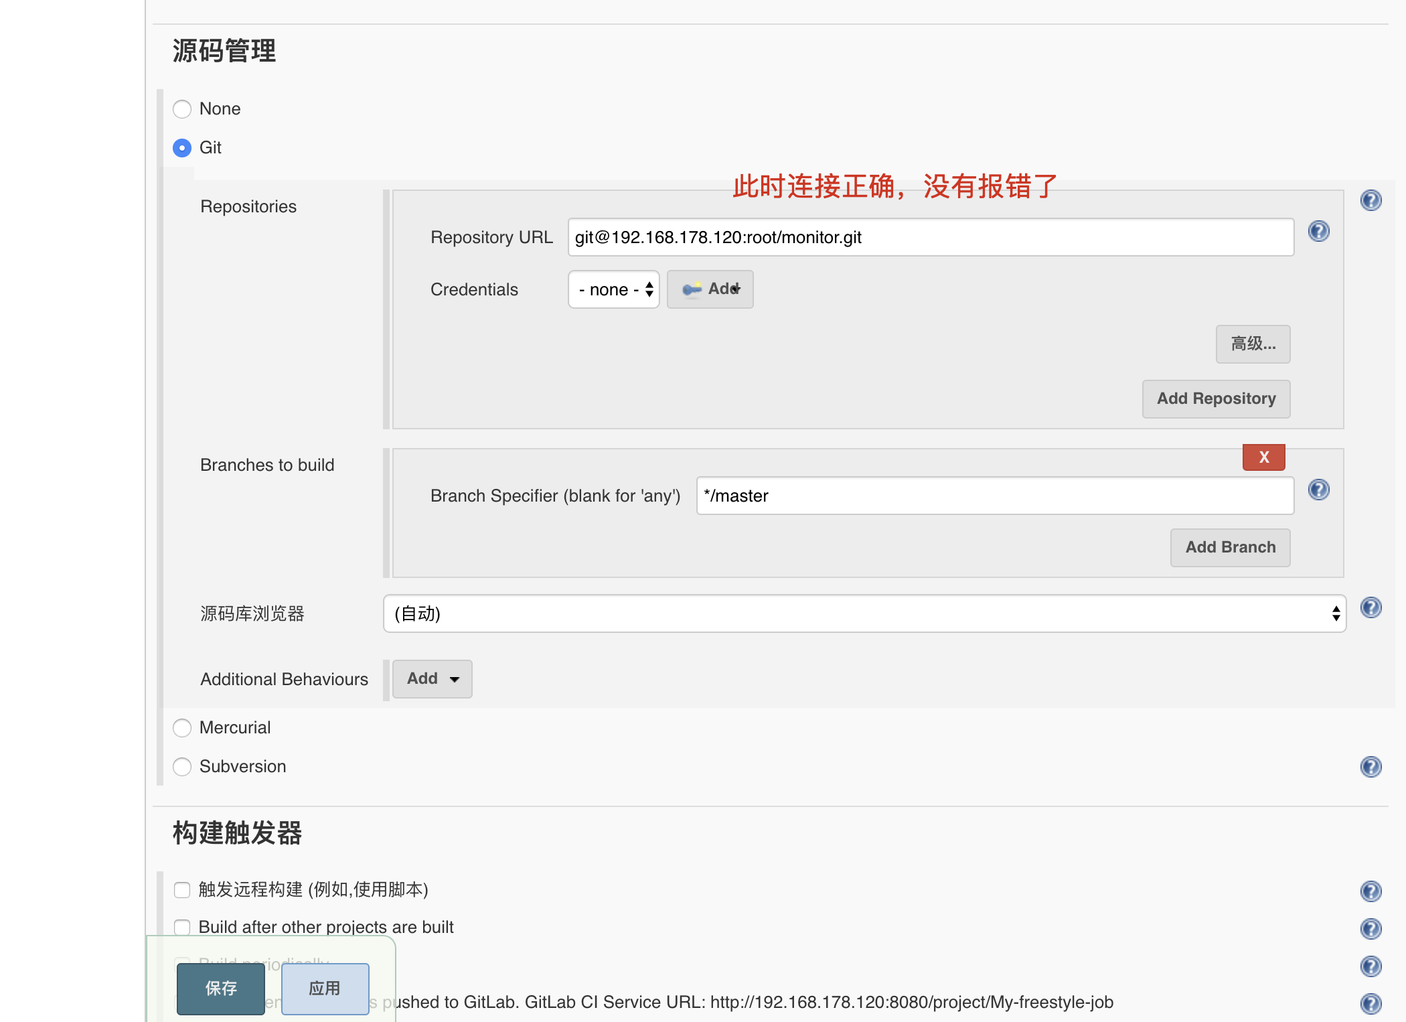Select the None source control radio
This screenshot has height=1022, width=1406.
(x=182, y=109)
